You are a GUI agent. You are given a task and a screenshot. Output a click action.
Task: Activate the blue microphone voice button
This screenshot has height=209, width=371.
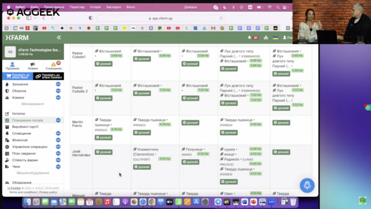(x=307, y=185)
